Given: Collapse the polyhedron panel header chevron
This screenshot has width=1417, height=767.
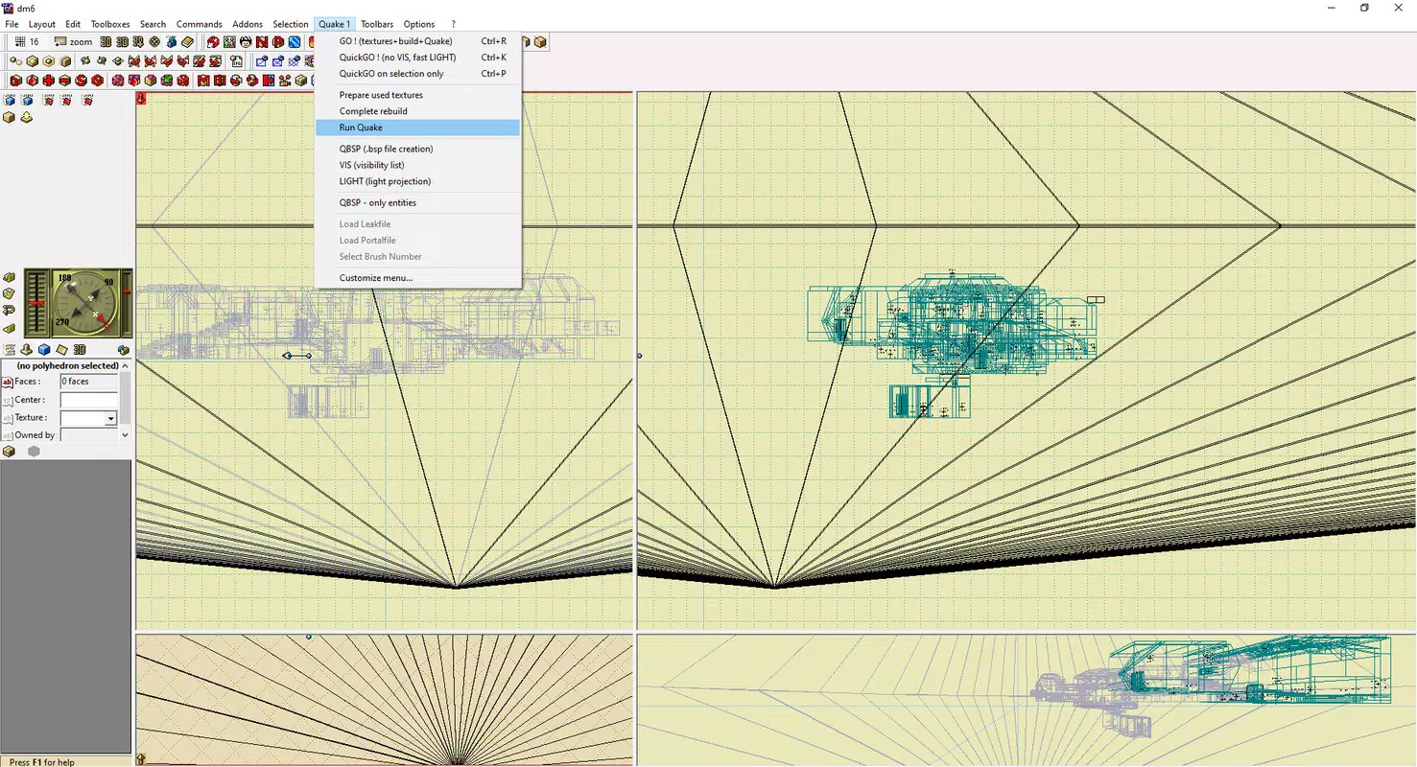Looking at the screenshot, I should 126,365.
